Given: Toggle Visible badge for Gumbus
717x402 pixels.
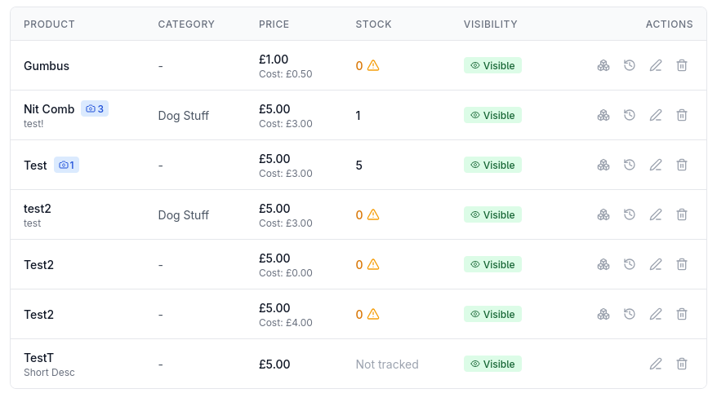Looking at the screenshot, I should (492, 65).
